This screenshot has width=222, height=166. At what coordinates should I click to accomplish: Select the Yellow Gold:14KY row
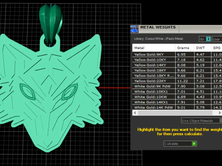(177, 65)
